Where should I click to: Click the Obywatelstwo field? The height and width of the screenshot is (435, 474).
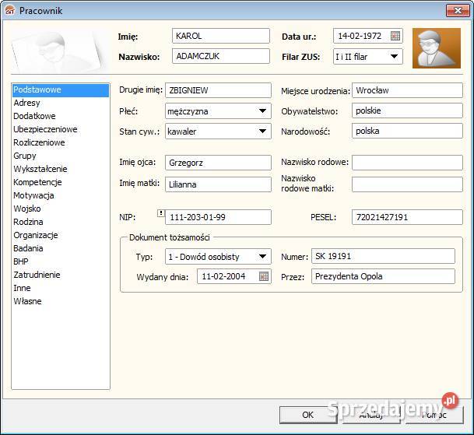tap(407, 111)
